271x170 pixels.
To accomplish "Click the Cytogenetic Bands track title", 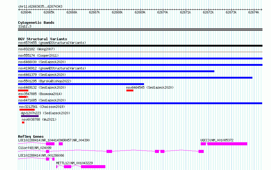I will (x=36, y=23).
